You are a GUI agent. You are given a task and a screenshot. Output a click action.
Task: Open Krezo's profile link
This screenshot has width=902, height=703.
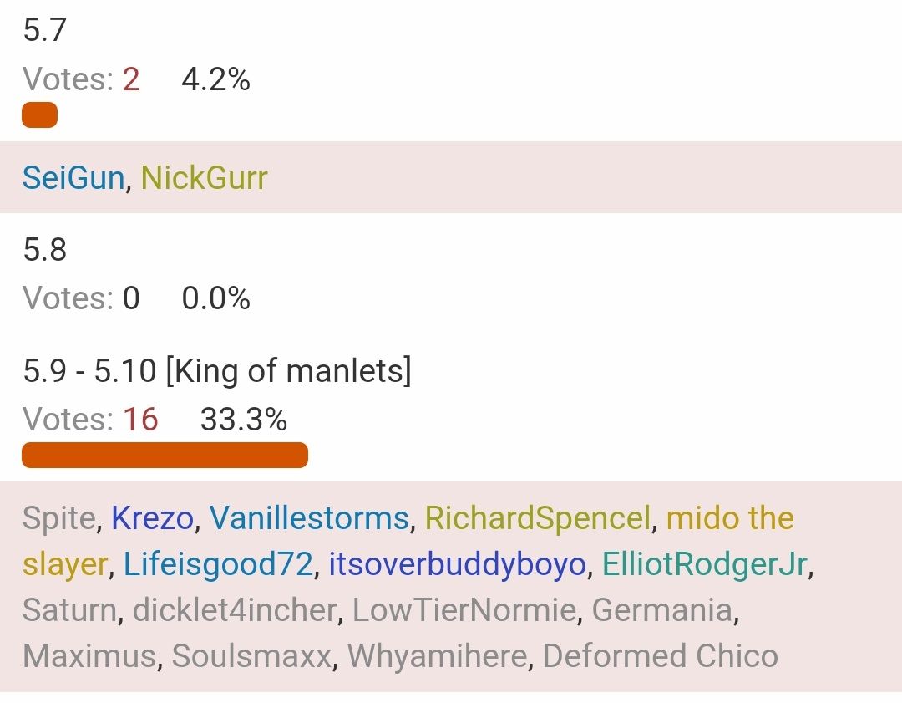coord(153,517)
